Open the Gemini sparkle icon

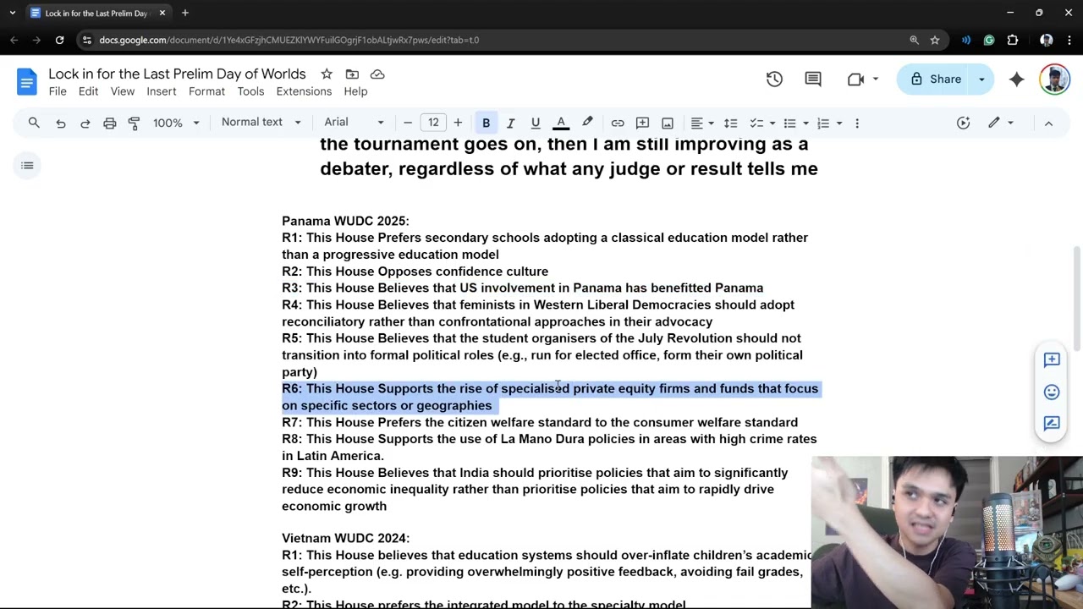click(1017, 79)
